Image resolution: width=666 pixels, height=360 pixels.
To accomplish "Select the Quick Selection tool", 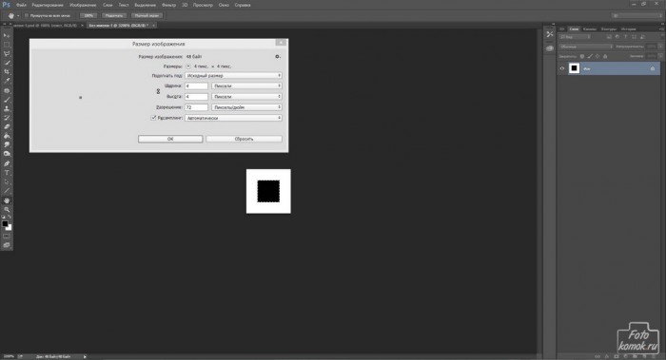I will [x=7, y=63].
